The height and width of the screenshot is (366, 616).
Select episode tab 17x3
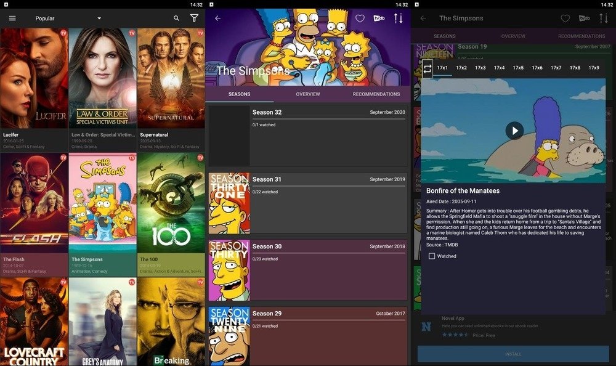tap(480, 68)
